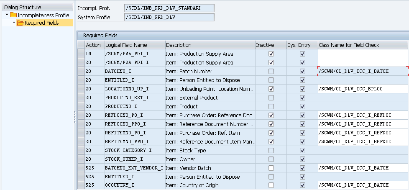Click the Description column header

click(x=179, y=45)
